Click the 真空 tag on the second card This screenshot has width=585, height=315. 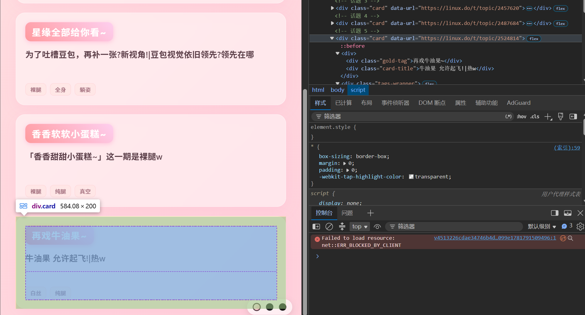pyautogui.click(x=85, y=191)
